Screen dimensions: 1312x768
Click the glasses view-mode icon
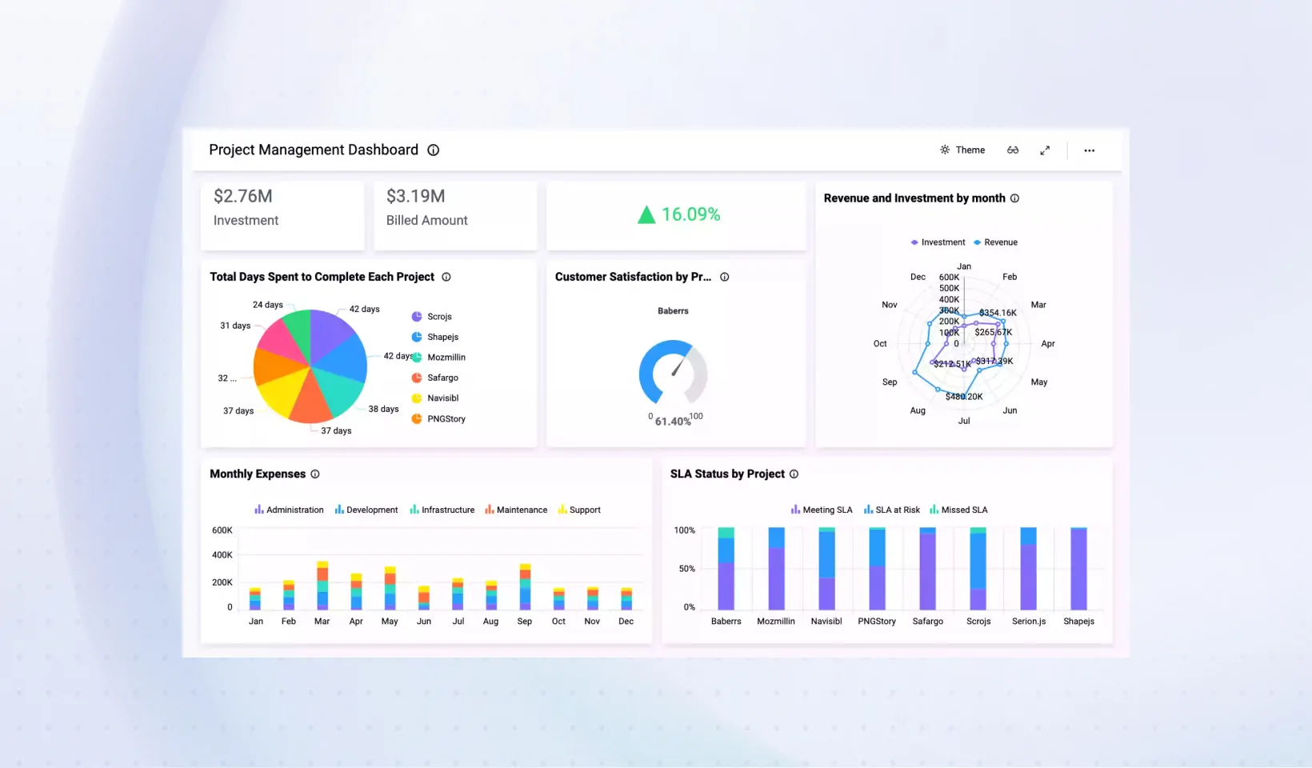click(x=1013, y=150)
